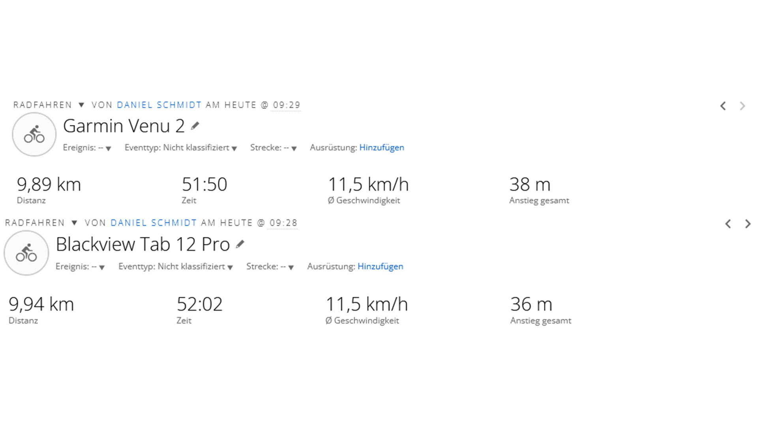Click the cycling icon beside Blackview Tab 12 Pro
The height and width of the screenshot is (426, 758).
point(26,253)
